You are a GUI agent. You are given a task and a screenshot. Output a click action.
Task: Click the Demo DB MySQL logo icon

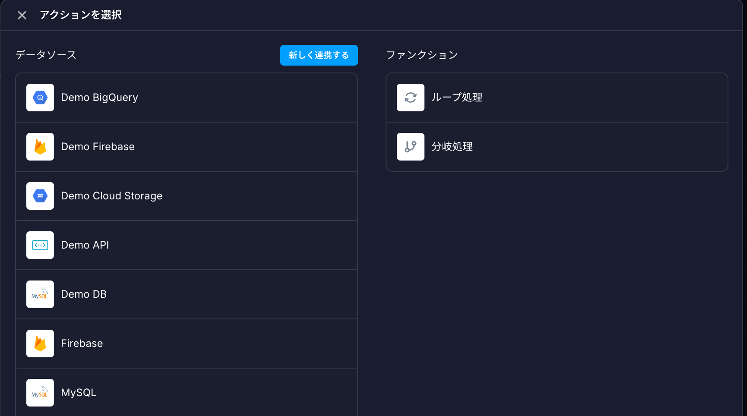(40, 294)
